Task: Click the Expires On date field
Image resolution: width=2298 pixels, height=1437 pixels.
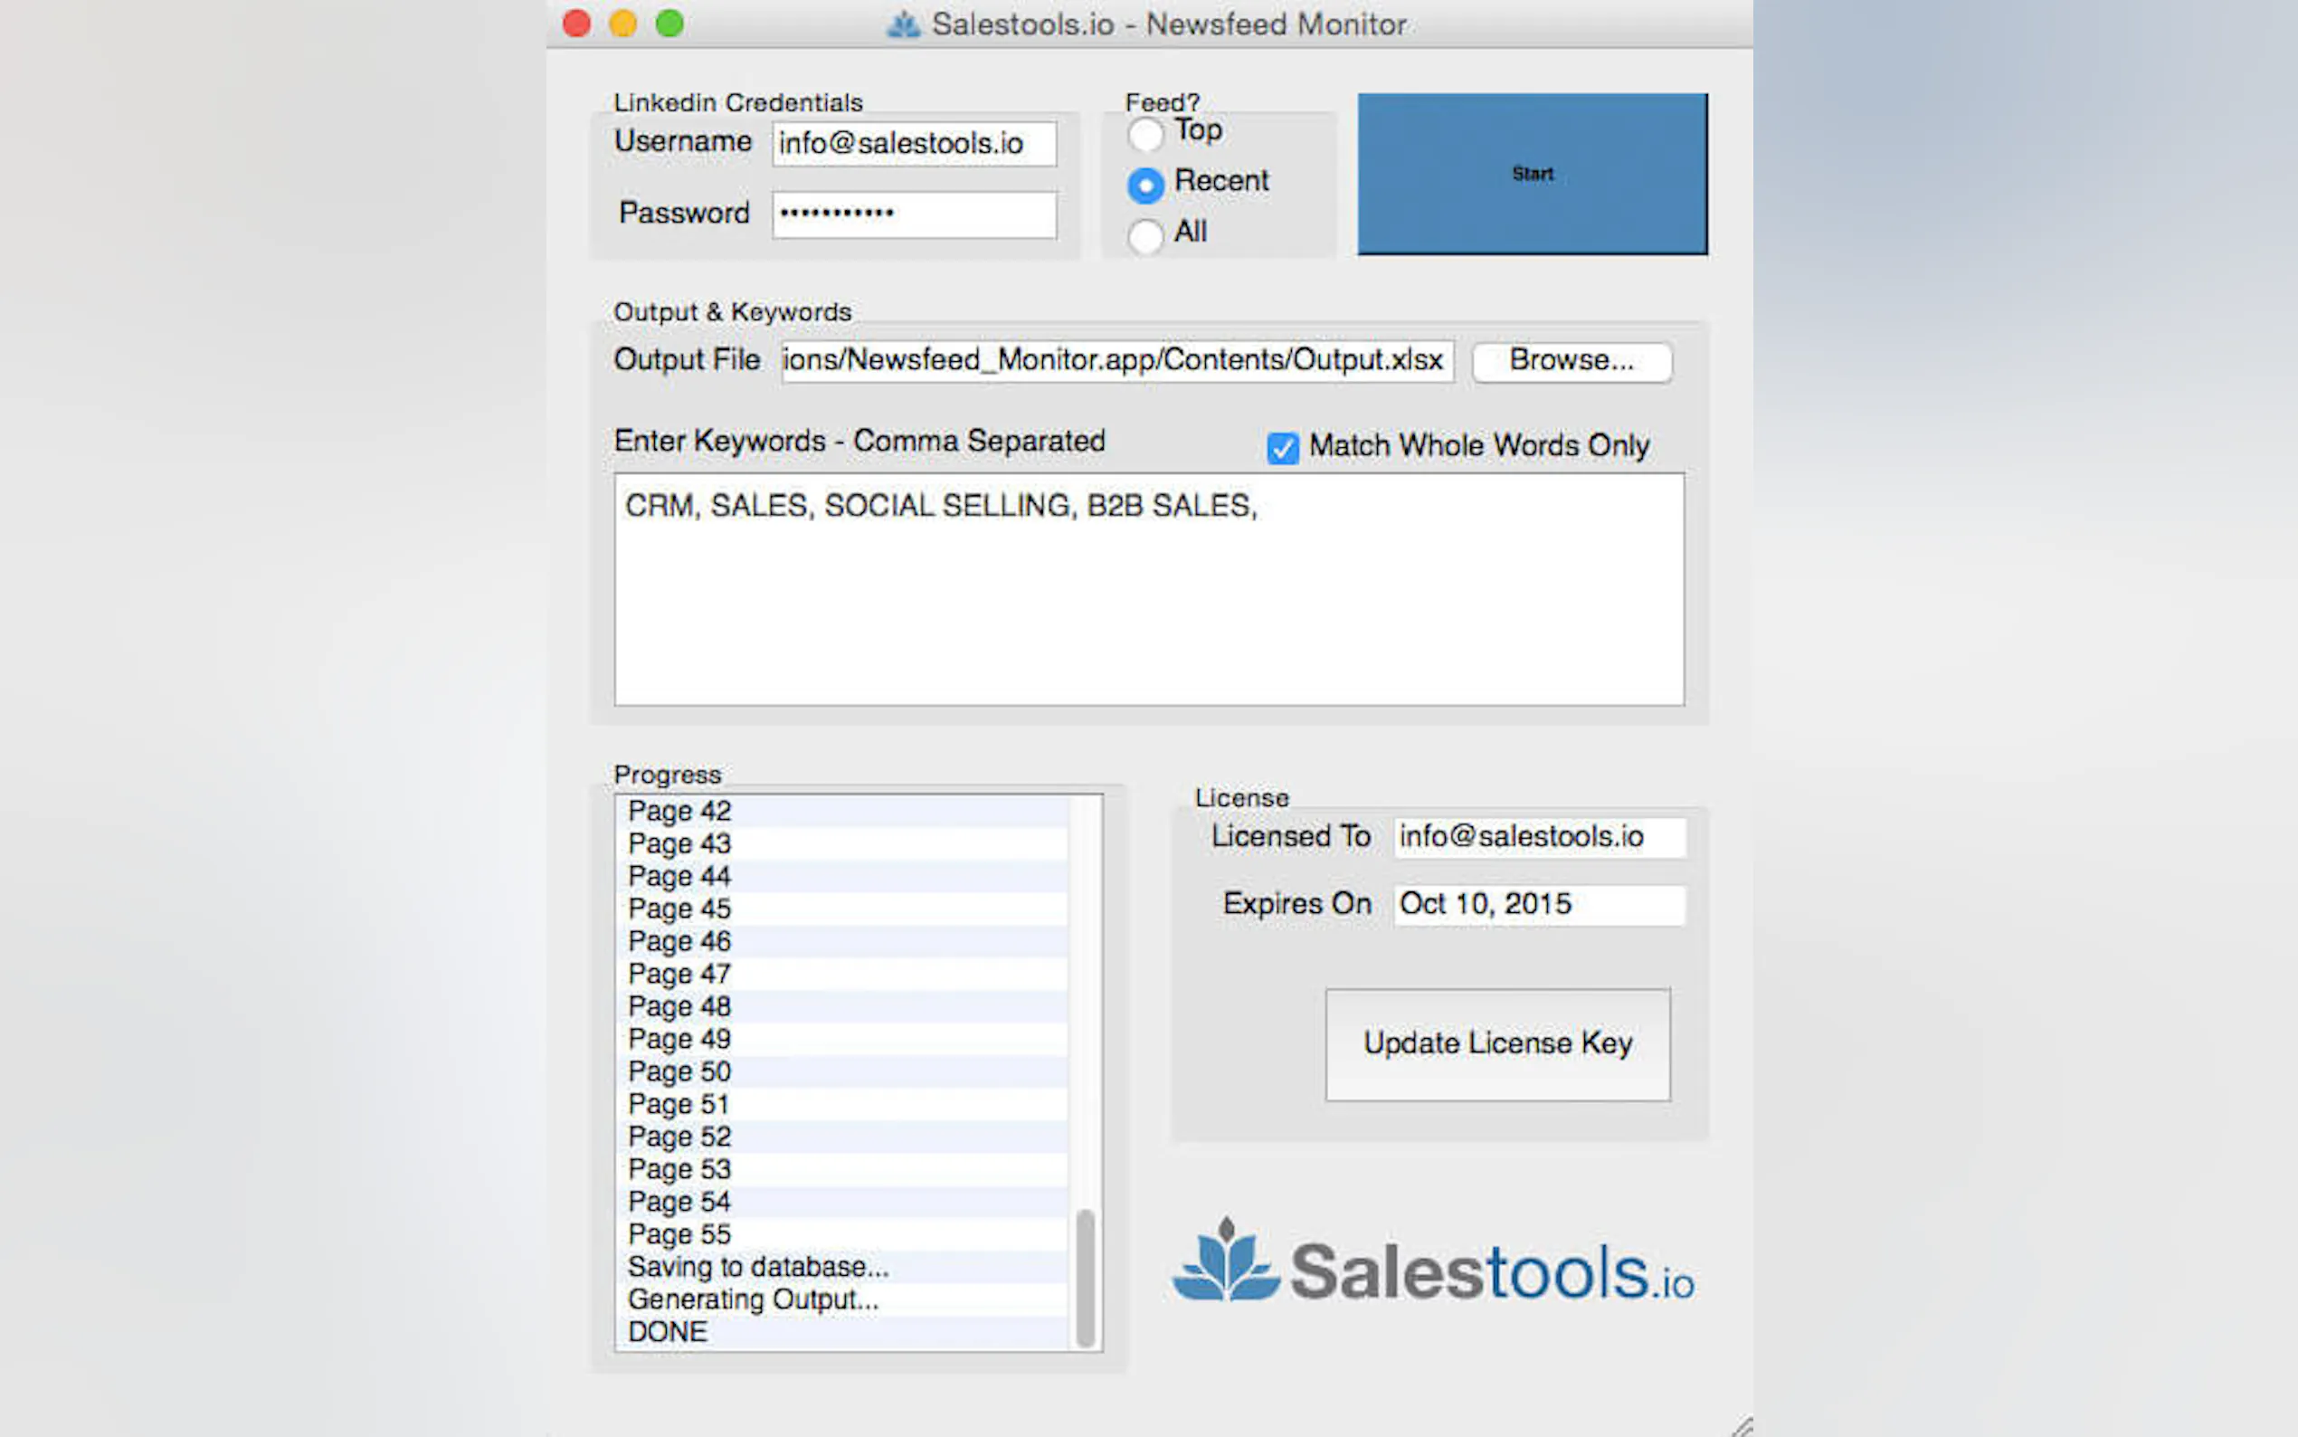Action: pyautogui.click(x=1539, y=904)
